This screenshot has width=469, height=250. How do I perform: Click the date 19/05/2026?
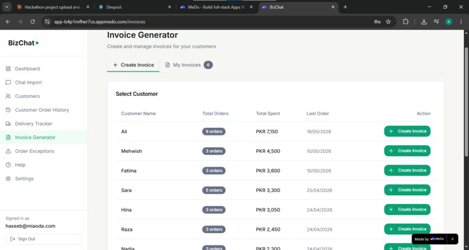point(319,131)
